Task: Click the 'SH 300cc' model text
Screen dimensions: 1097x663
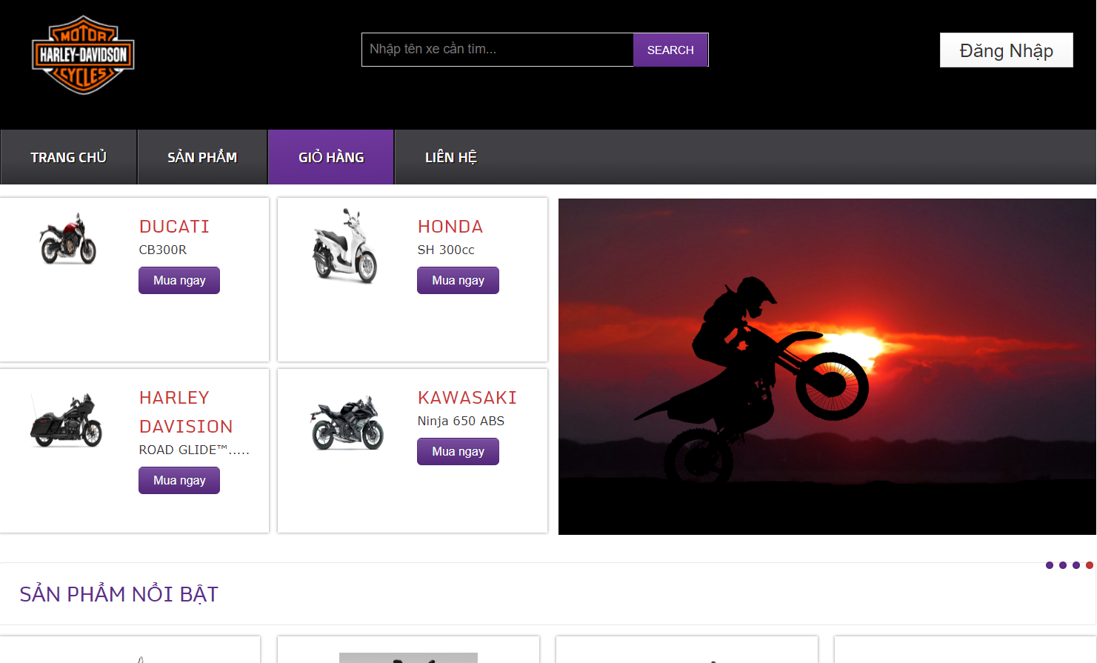Action: tap(446, 250)
